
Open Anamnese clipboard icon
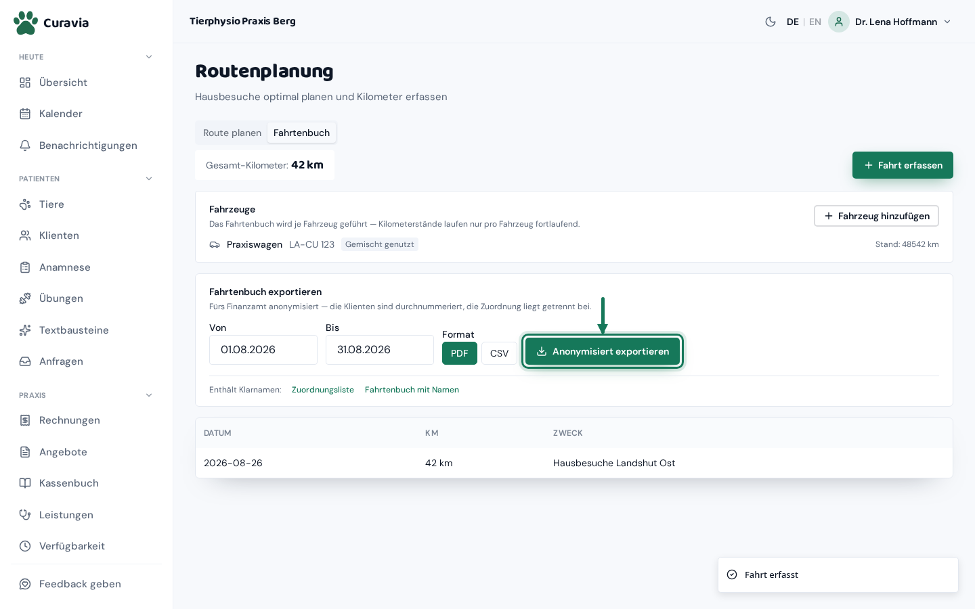point(25,267)
